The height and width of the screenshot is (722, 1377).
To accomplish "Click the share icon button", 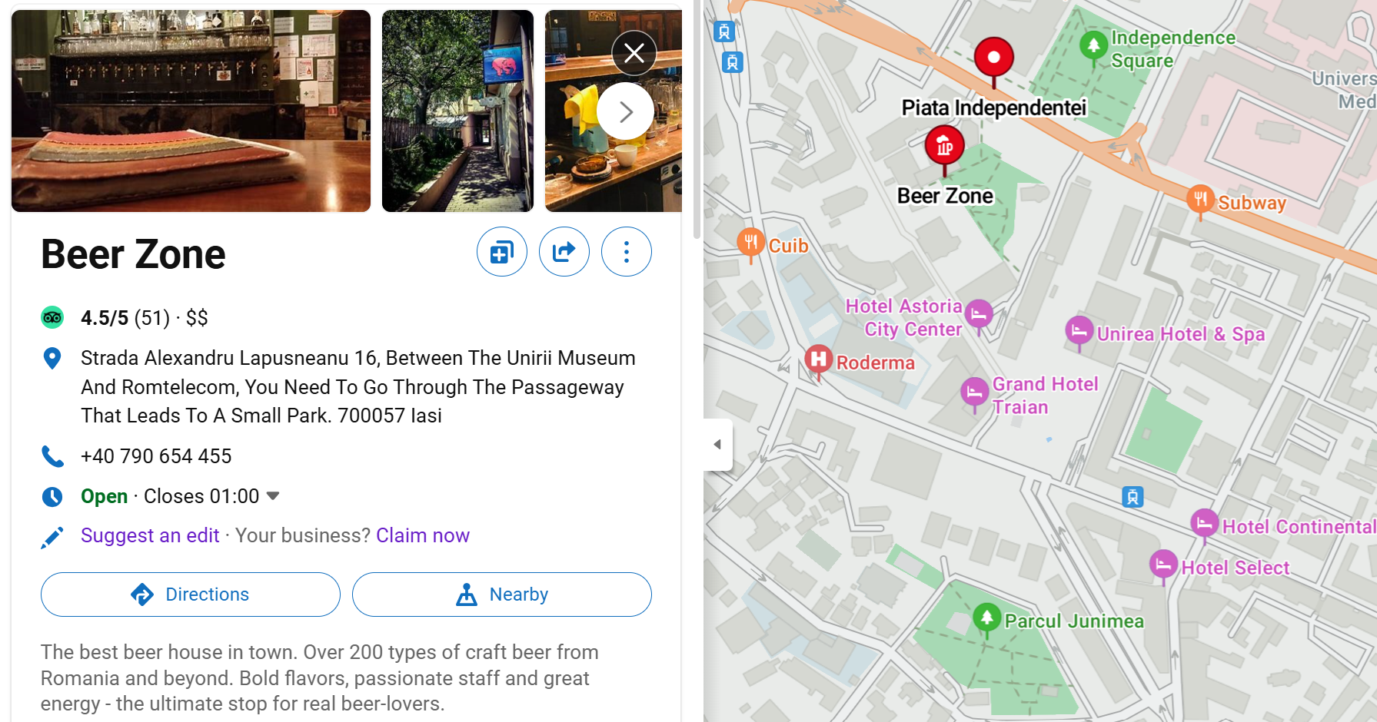I will [564, 252].
